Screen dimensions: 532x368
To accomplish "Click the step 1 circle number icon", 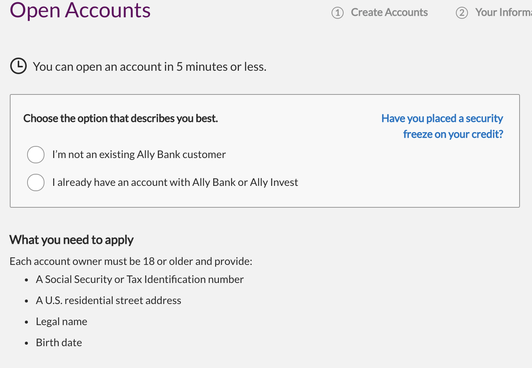I will (338, 13).
